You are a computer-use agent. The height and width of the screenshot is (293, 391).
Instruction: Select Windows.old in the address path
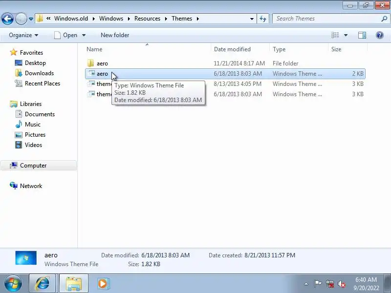(71, 19)
